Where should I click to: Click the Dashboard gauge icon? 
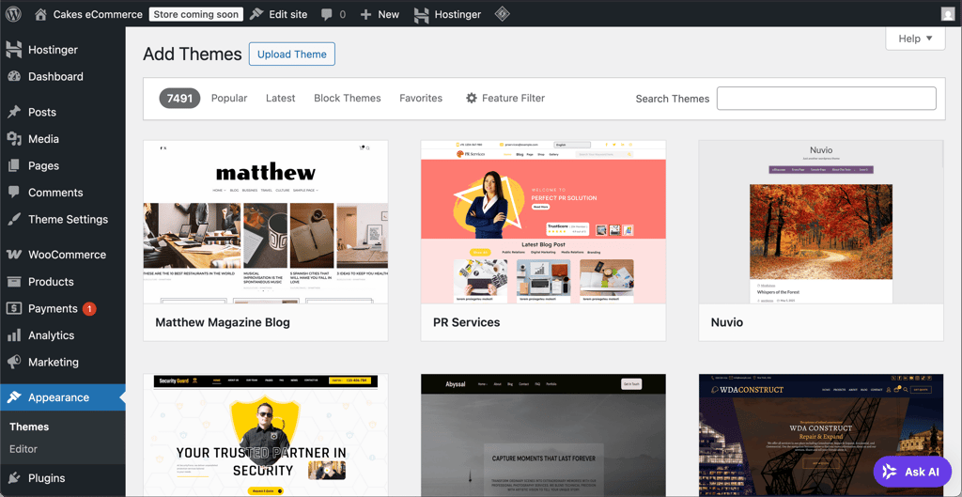click(x=13, y=77)
